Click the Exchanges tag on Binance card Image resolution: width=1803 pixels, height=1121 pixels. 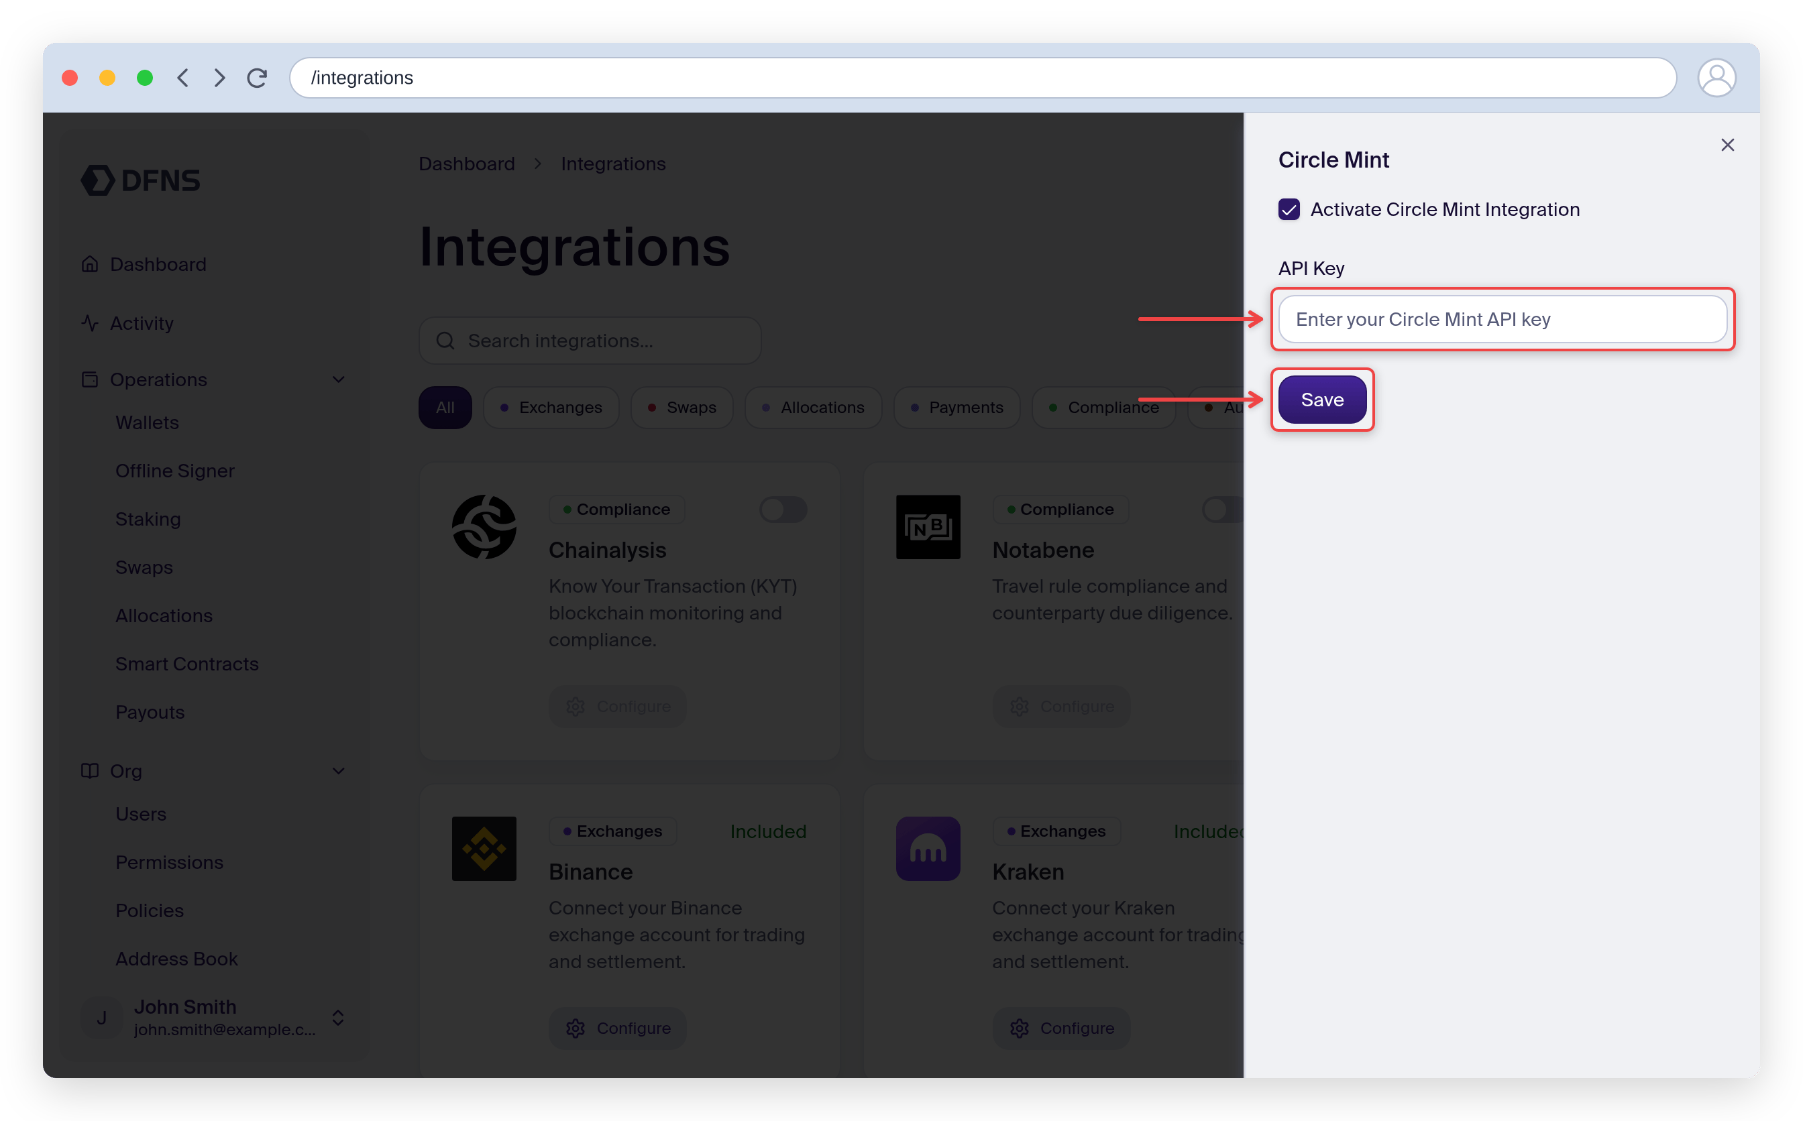pos(612,831)
